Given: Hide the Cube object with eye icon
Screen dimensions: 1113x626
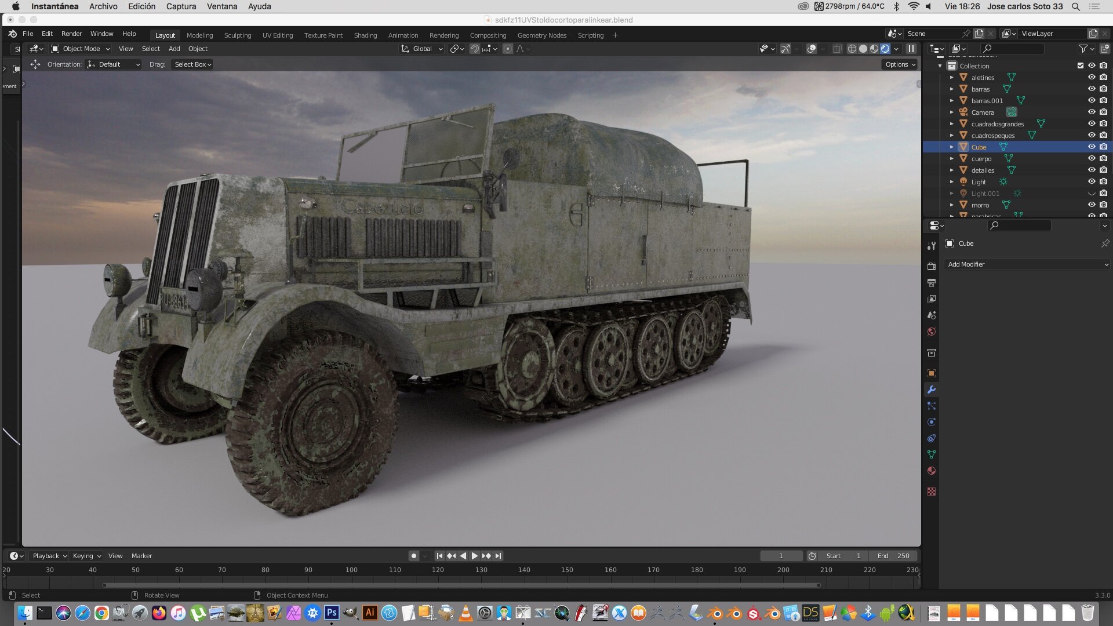Looking at the screenshot, I should (1092, 147).
